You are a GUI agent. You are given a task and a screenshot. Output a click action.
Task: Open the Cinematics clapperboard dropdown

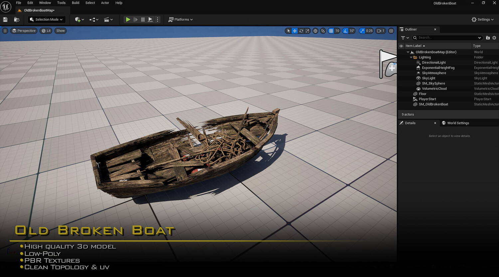108,20
